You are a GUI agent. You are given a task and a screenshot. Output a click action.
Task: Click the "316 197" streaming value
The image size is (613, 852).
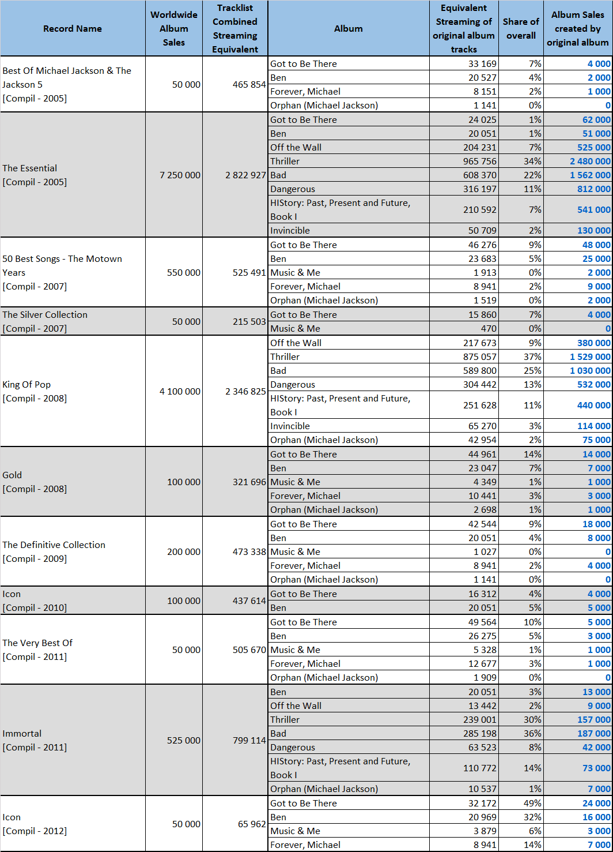pyautogui.click(x=479, y=189)
